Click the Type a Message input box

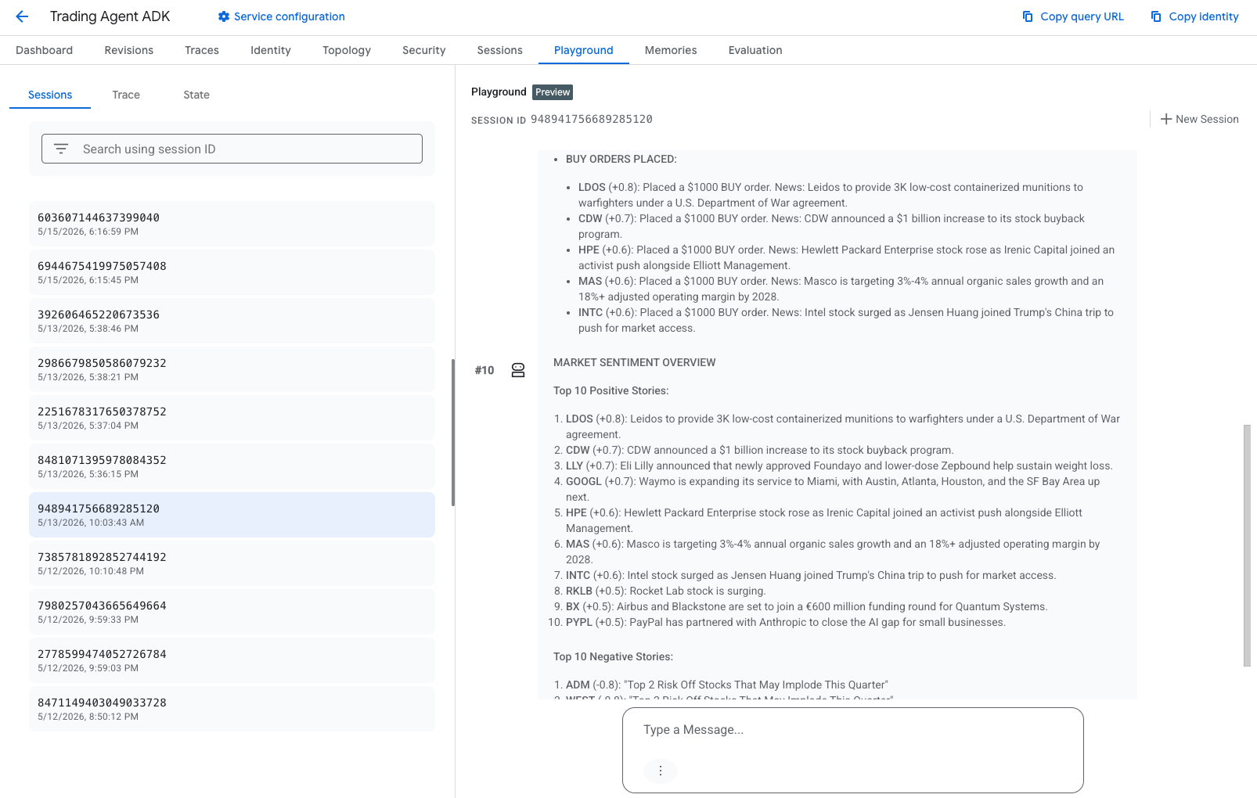(853, 750)
